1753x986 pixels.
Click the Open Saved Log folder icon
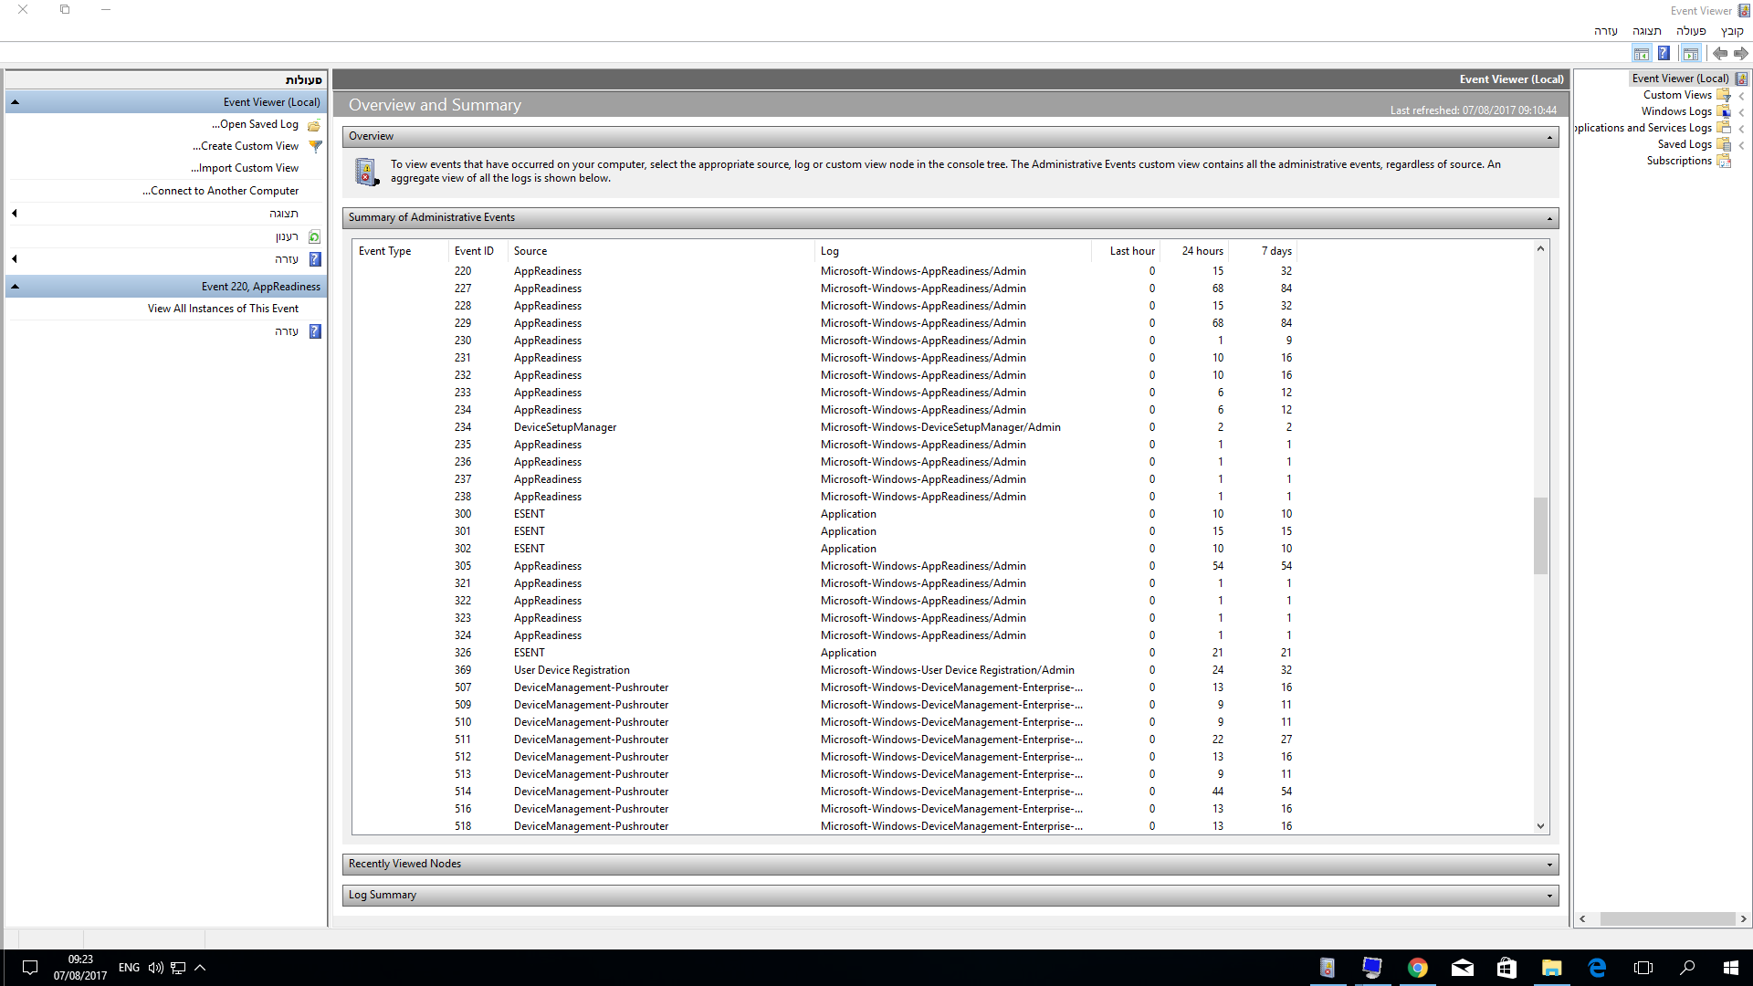point(314,124)
